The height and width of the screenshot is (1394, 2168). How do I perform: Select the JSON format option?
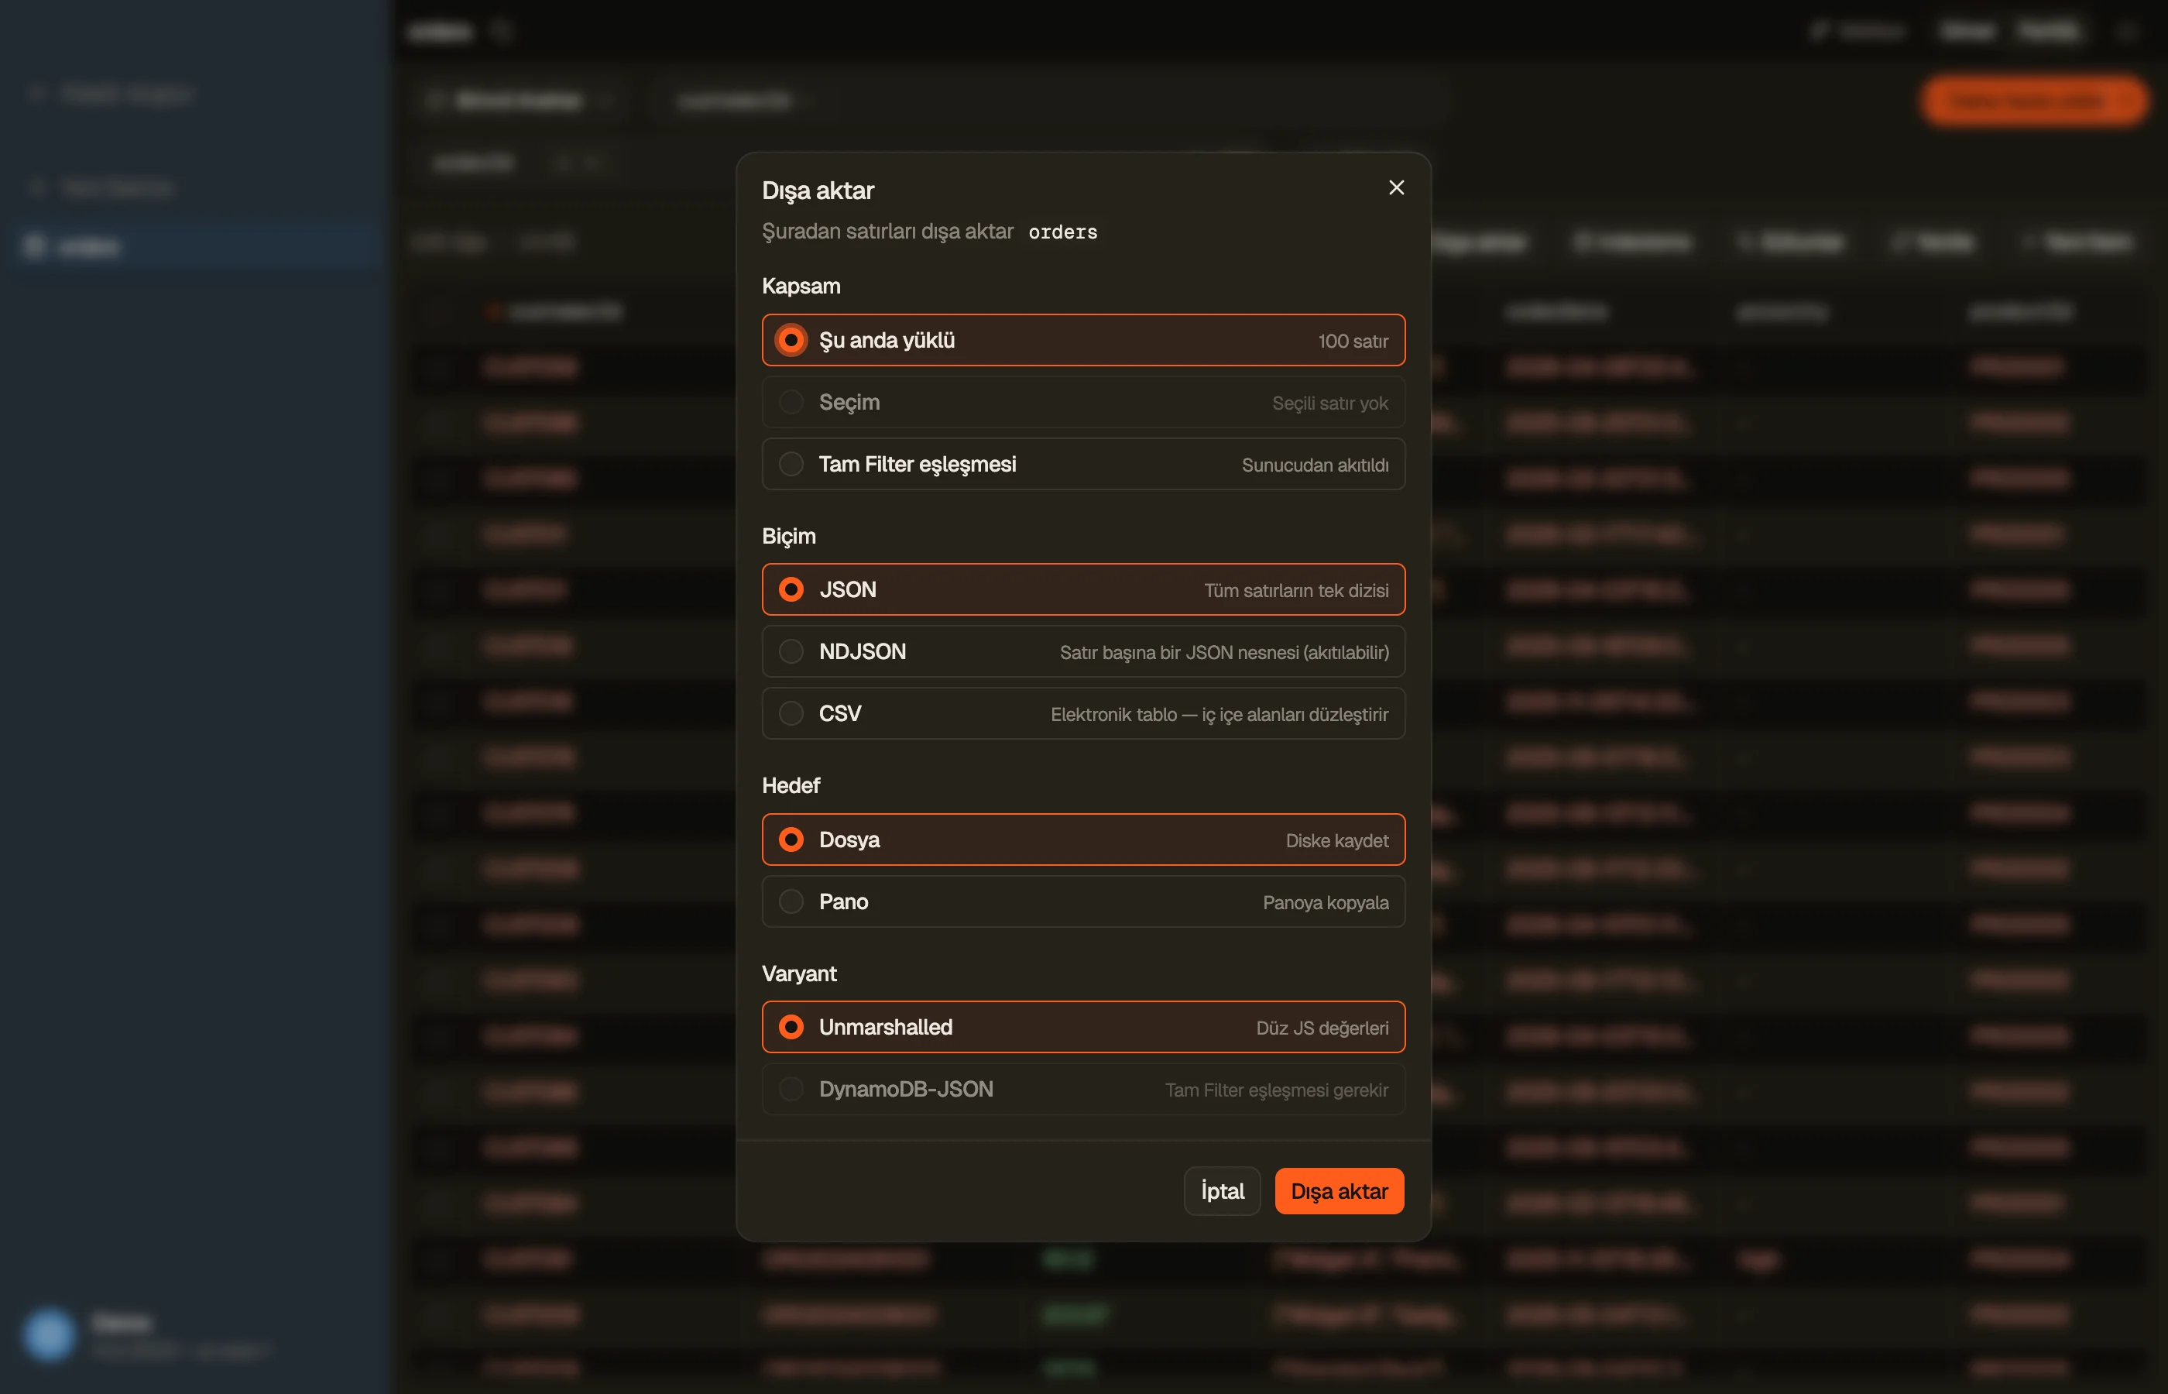(1083, 589)
